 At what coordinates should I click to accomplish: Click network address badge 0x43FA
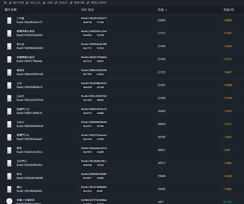(88, 139)
